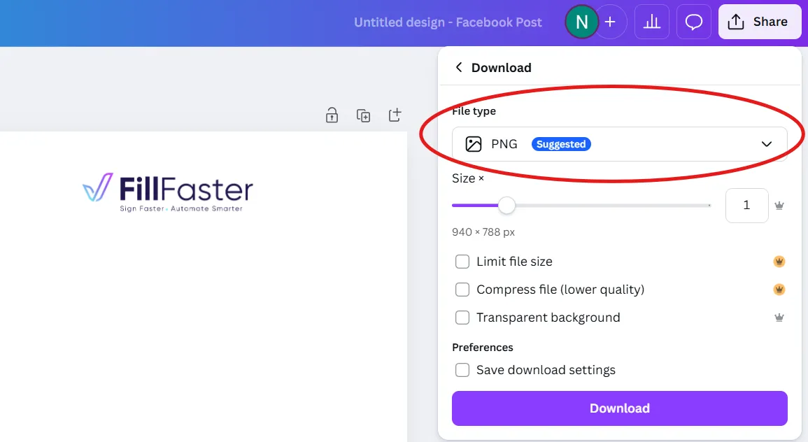The image size is (808, 442).
Task: Open the comments bubble icon
Action: click(x=693, y=22)
